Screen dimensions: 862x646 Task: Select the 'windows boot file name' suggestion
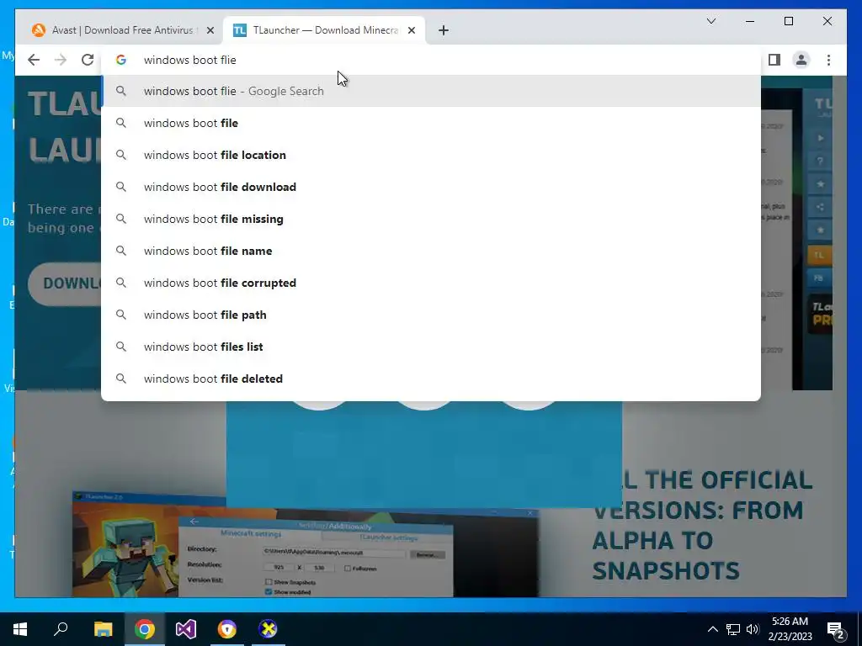[x=431, y=251]
